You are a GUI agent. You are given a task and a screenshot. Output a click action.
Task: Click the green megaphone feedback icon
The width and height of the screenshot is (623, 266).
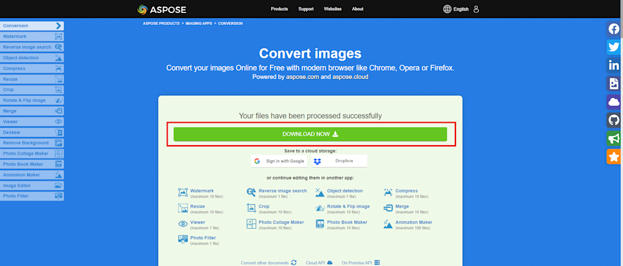614,138
